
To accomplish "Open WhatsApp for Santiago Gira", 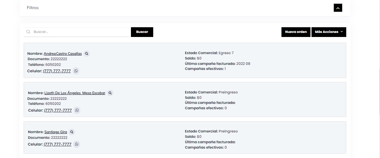I will (x=77, y=144).
